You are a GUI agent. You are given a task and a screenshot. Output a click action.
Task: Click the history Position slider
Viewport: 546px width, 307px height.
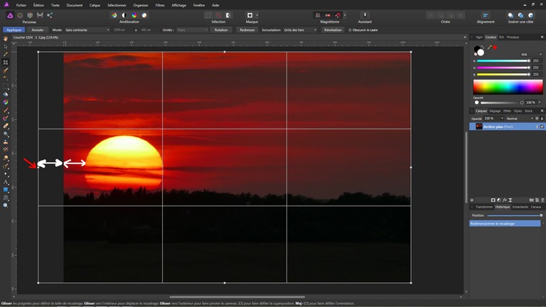coord(515,215)
